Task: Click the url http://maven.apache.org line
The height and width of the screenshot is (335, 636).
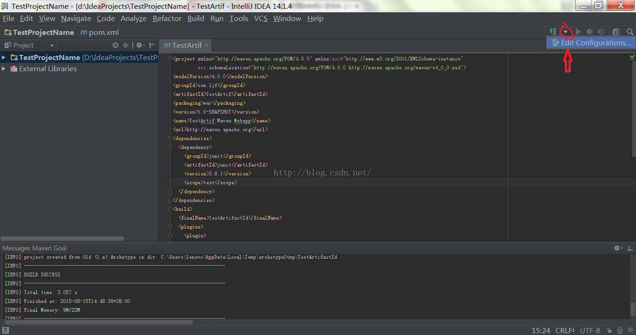Action: pyautogui.click(x=220, y=129)
